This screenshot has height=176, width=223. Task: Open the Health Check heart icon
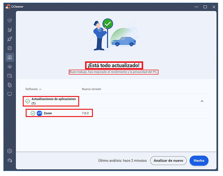10,20
